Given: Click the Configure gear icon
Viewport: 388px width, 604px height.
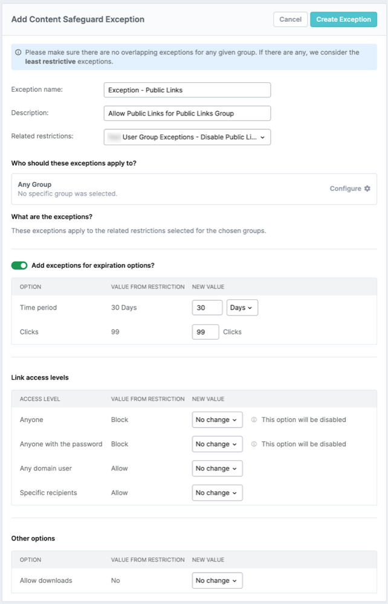Looking at the screenshot, I should 366,188.
